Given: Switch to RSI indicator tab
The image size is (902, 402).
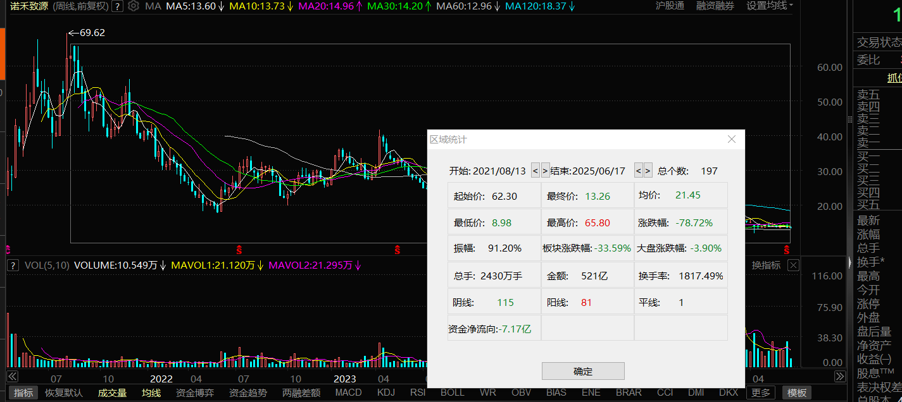Looking at the screenshot, I should click(x=418, y=393).
